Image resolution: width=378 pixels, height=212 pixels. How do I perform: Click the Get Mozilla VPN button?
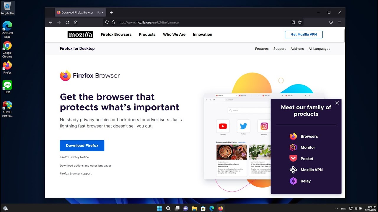coord(304,34)
